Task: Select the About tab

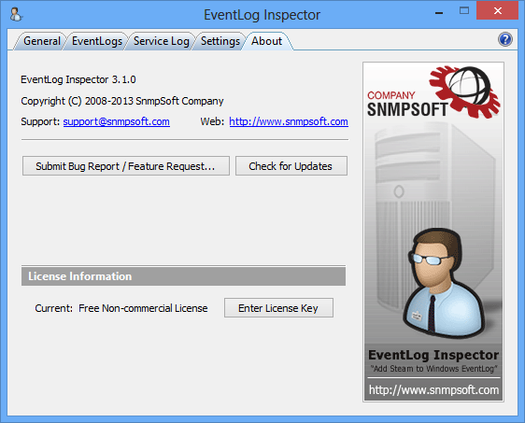Action: 266,41
